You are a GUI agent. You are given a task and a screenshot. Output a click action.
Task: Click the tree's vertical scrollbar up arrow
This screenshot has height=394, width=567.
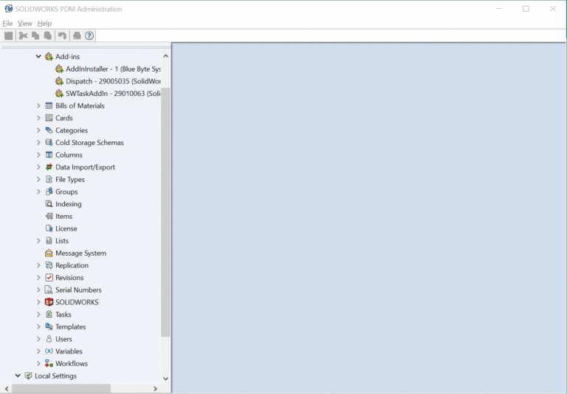pos(165,55)
